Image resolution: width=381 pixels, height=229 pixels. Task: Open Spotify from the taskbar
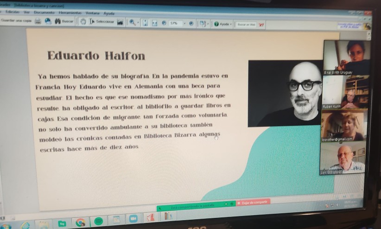click(98, 221)
